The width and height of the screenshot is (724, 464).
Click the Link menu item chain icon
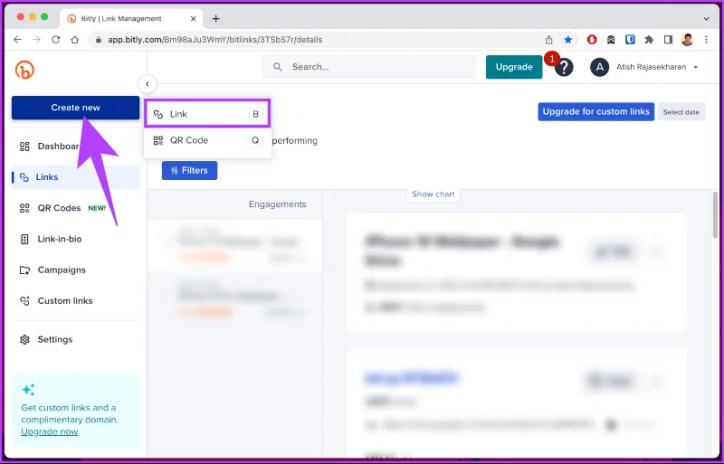pyautogui.click(x=158, y=114)
